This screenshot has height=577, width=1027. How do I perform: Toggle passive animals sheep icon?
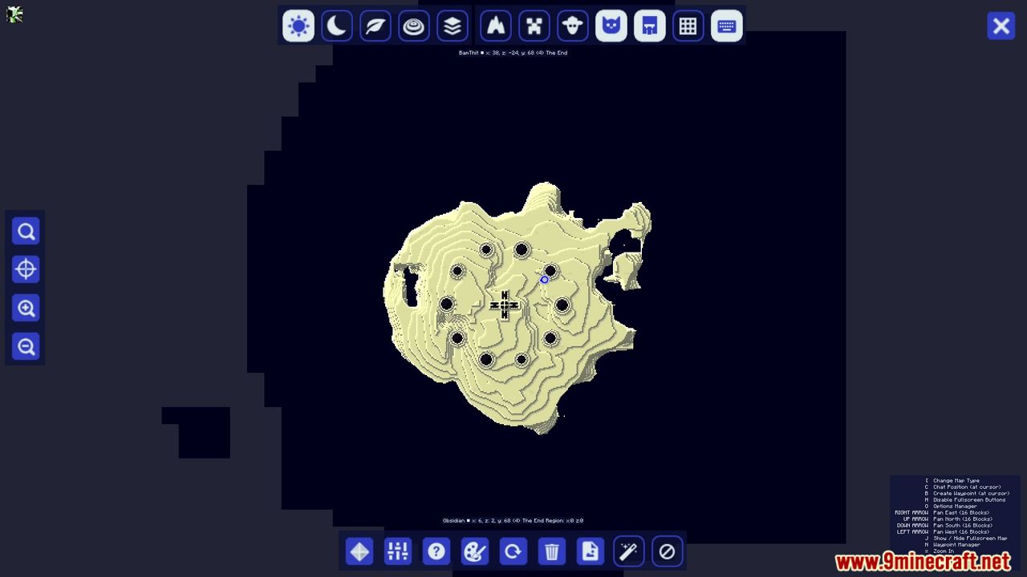point(573,26)
